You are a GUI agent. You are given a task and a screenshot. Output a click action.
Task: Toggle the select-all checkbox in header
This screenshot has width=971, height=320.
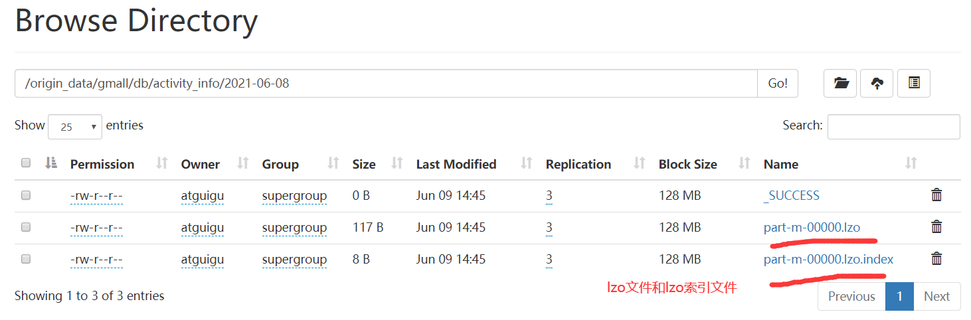point(26,163)
